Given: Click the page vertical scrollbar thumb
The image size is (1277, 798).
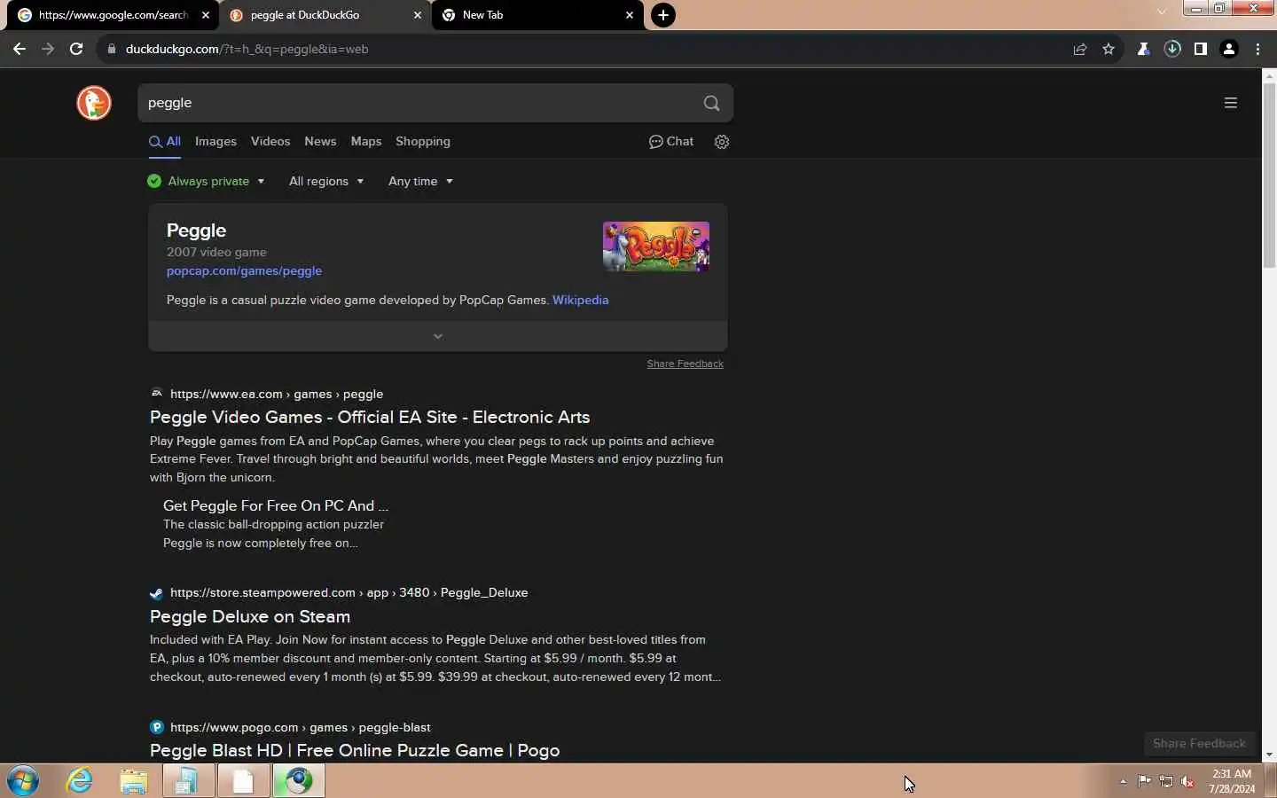Looking at the screenshot, I should [x=1269, y=175].
